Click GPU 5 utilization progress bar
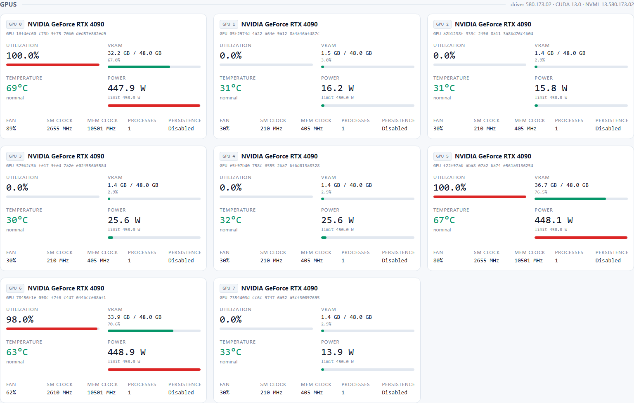Viewport: 634px width, 403px height. tap(480, 197)
